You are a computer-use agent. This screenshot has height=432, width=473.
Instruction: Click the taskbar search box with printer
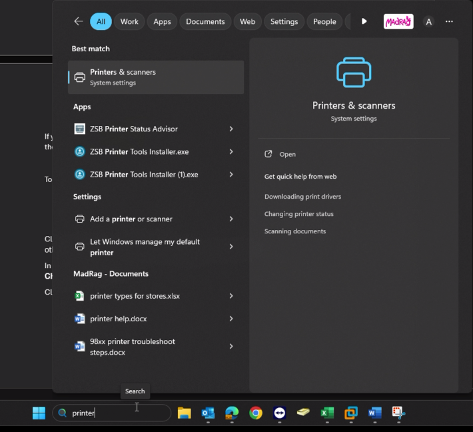(x=112, y=413)
